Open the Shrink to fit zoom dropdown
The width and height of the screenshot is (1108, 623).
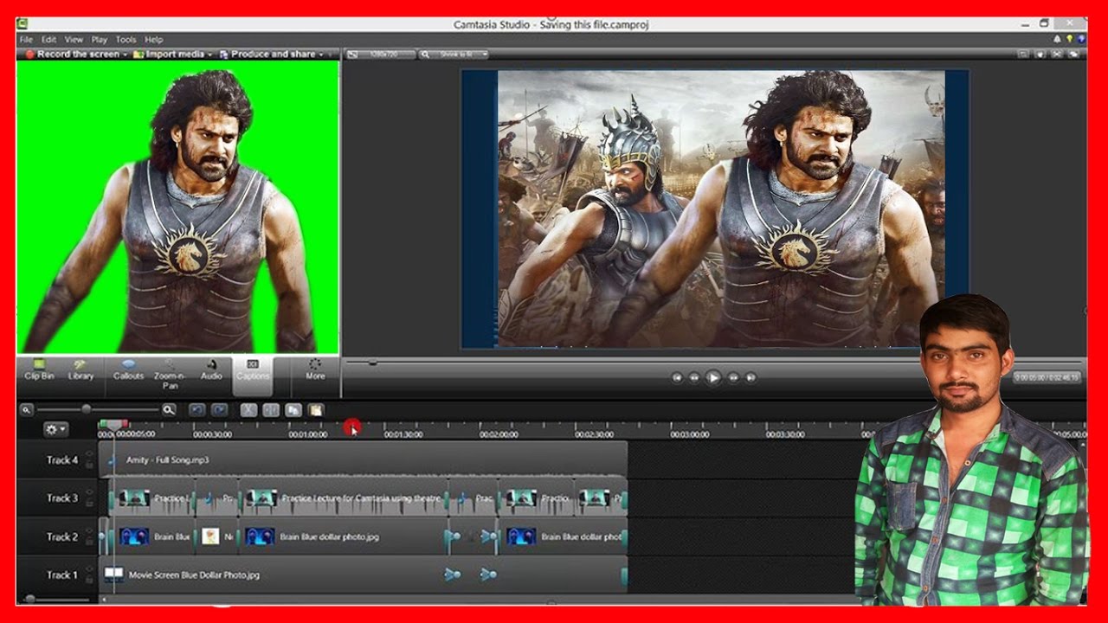pos(454,55)
